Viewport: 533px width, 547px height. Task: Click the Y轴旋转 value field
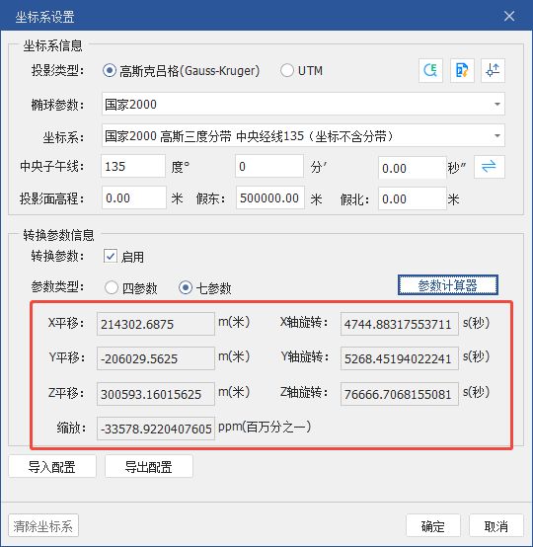(400, 358)
